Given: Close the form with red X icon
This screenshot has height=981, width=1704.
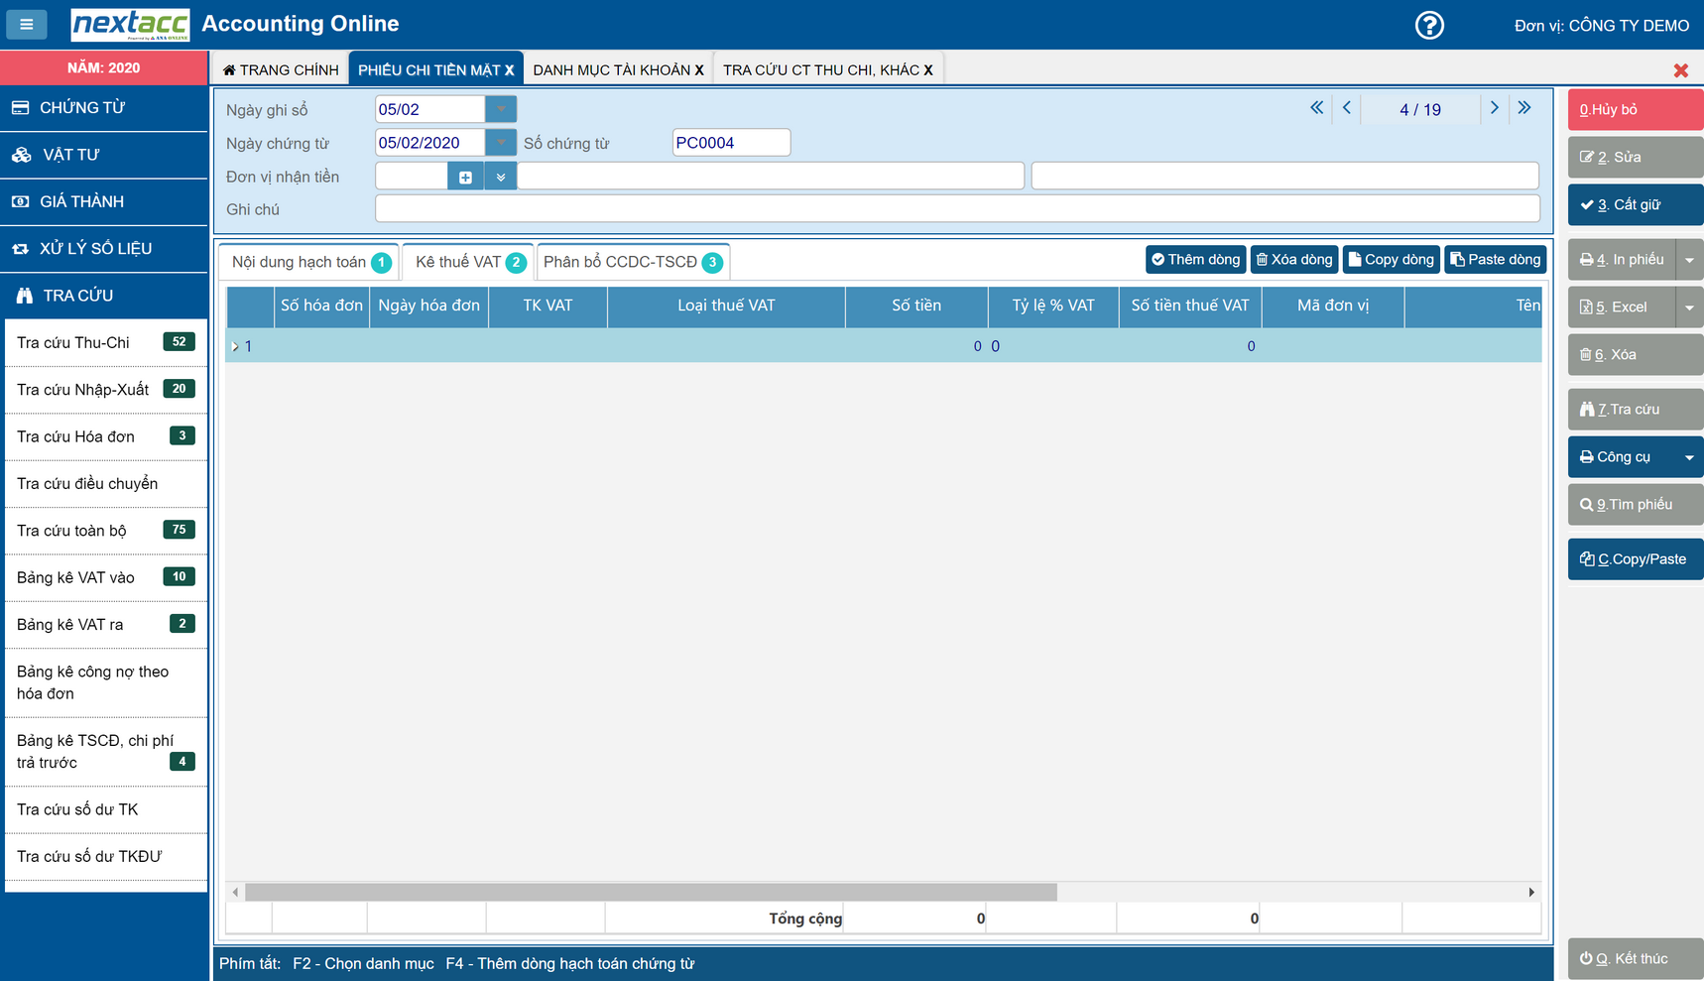Looking at the screenshot, I should tap(1680, 70).
